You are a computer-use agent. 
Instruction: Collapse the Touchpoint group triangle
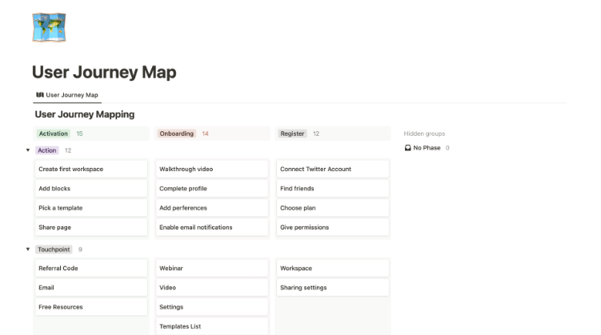pyautogui.click(x=28, y=249)
